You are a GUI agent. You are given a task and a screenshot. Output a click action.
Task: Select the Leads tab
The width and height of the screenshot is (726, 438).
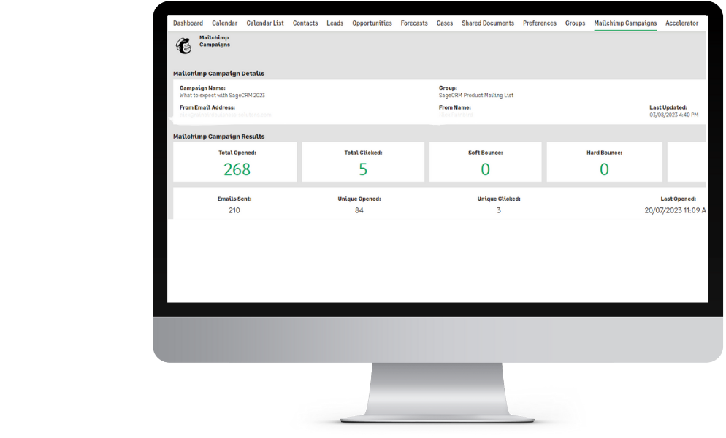tap(335, 23)
